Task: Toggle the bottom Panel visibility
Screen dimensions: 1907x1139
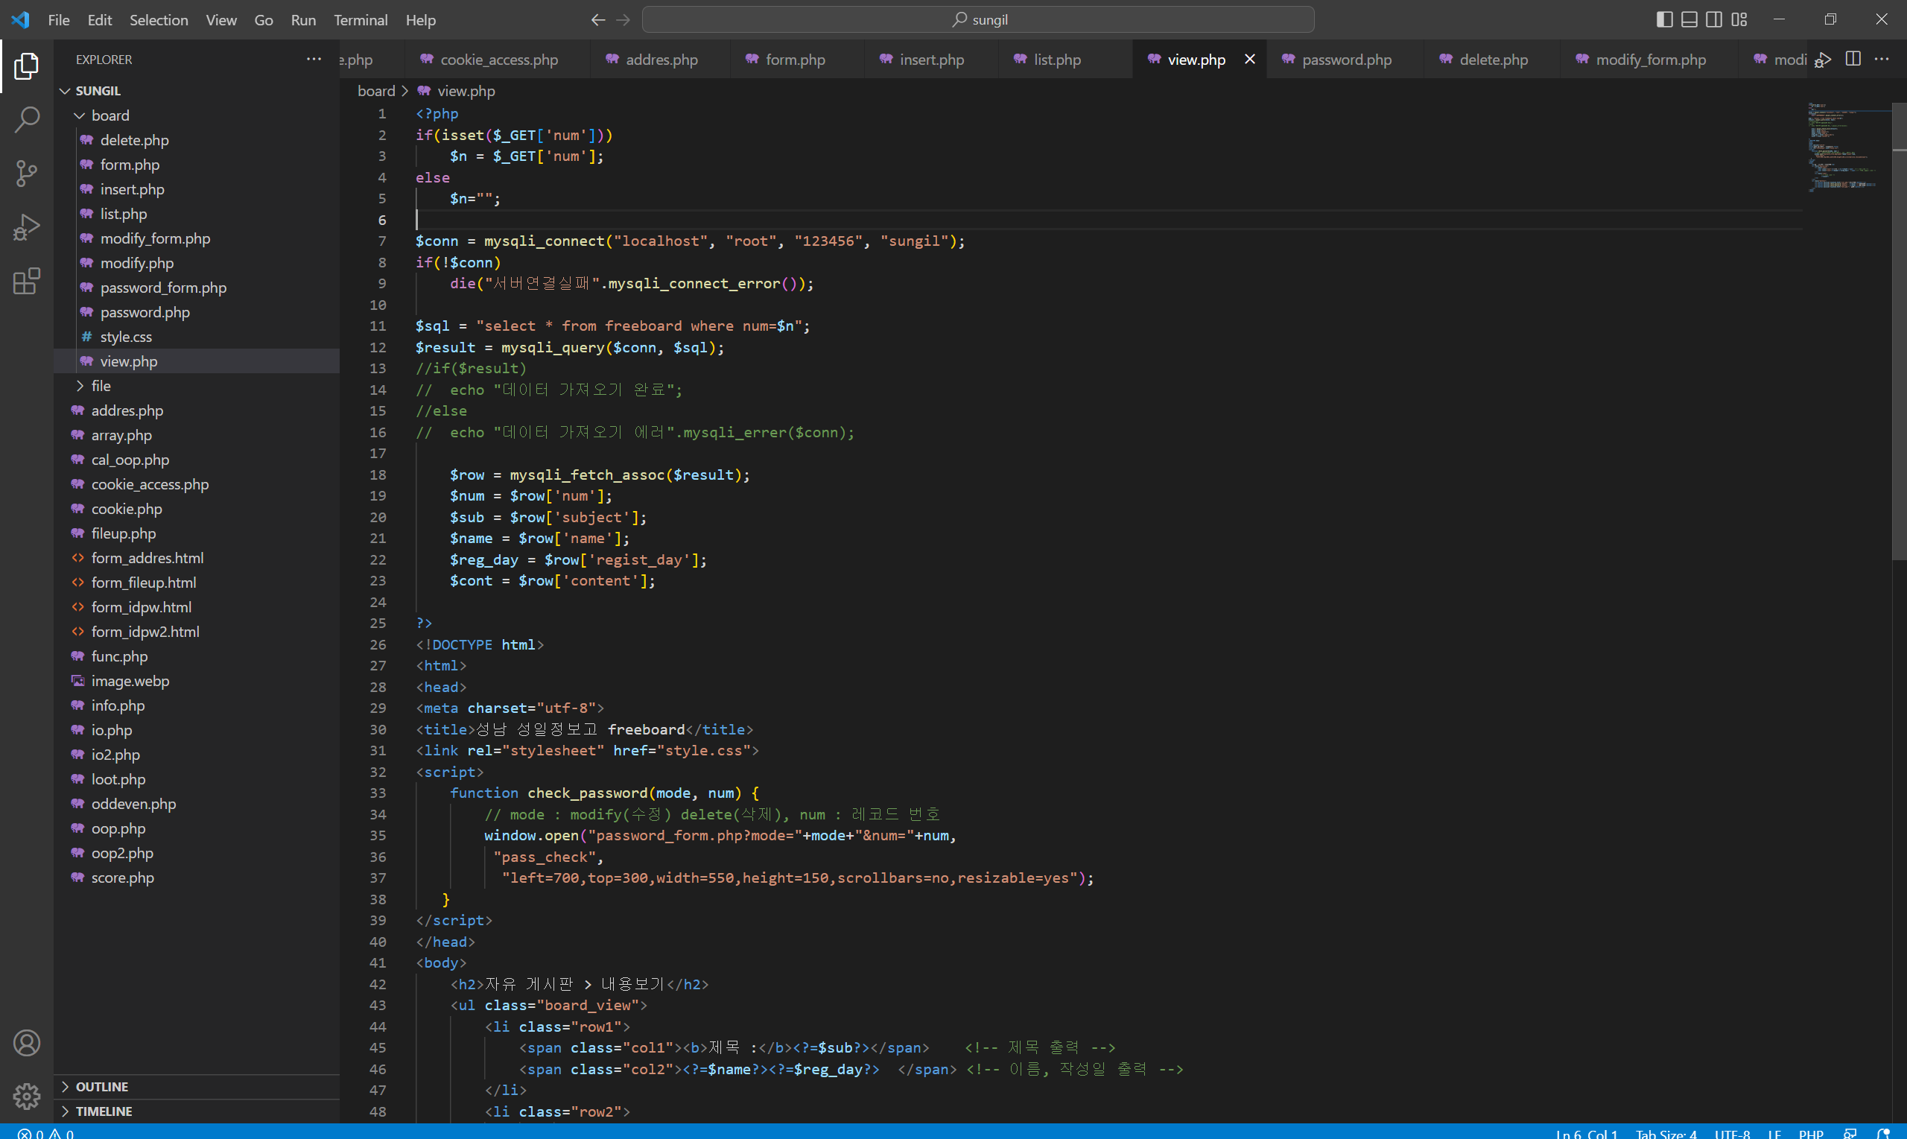Action: click(1689, 20)
